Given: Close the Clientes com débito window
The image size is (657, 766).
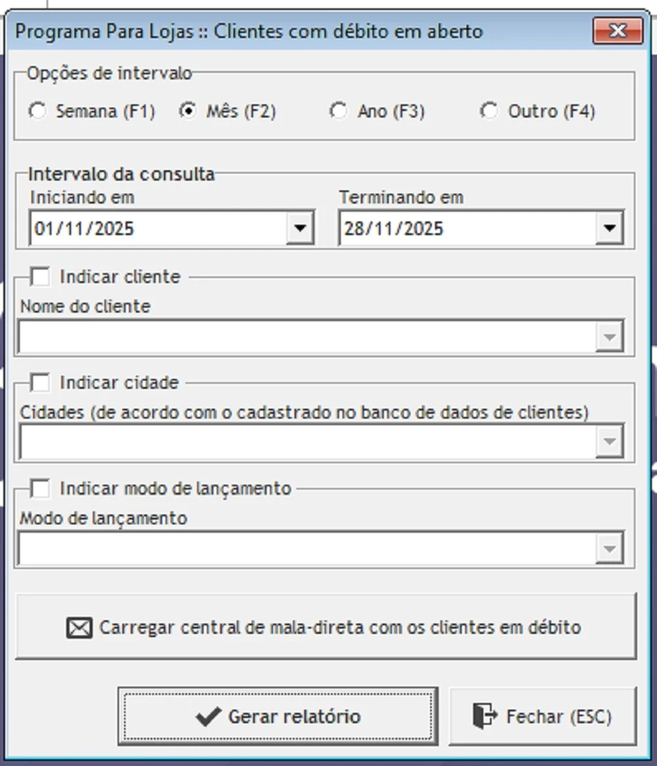Looking at the screenshot, I should pyautogui.click(x=618, y=31).
